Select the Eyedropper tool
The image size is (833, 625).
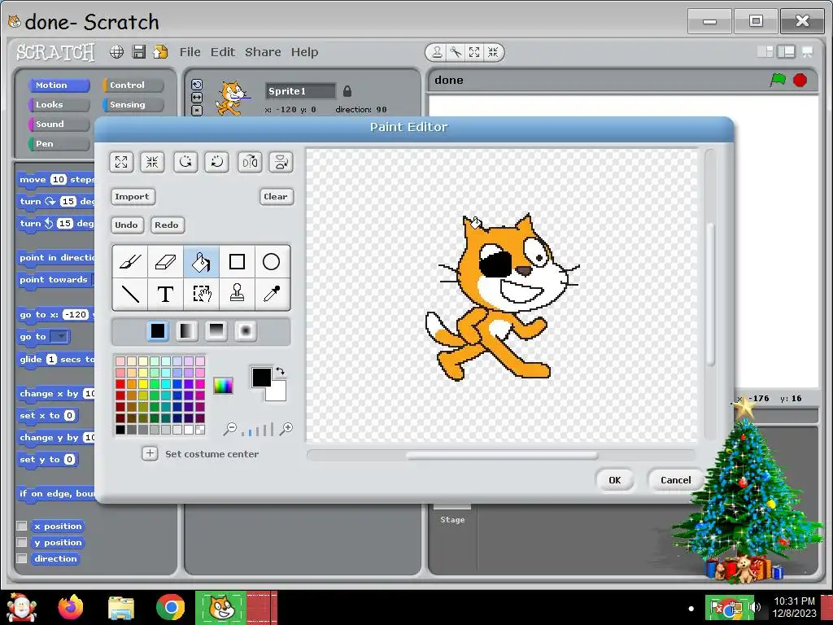click(x=272, y=293)
